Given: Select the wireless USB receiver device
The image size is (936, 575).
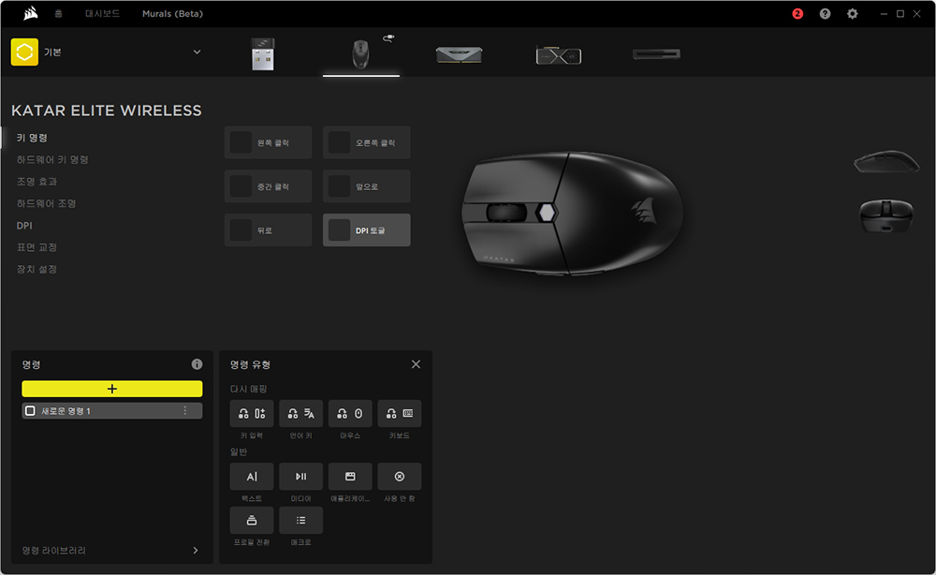Looking at the screenshot, I should tap(263, 54).
